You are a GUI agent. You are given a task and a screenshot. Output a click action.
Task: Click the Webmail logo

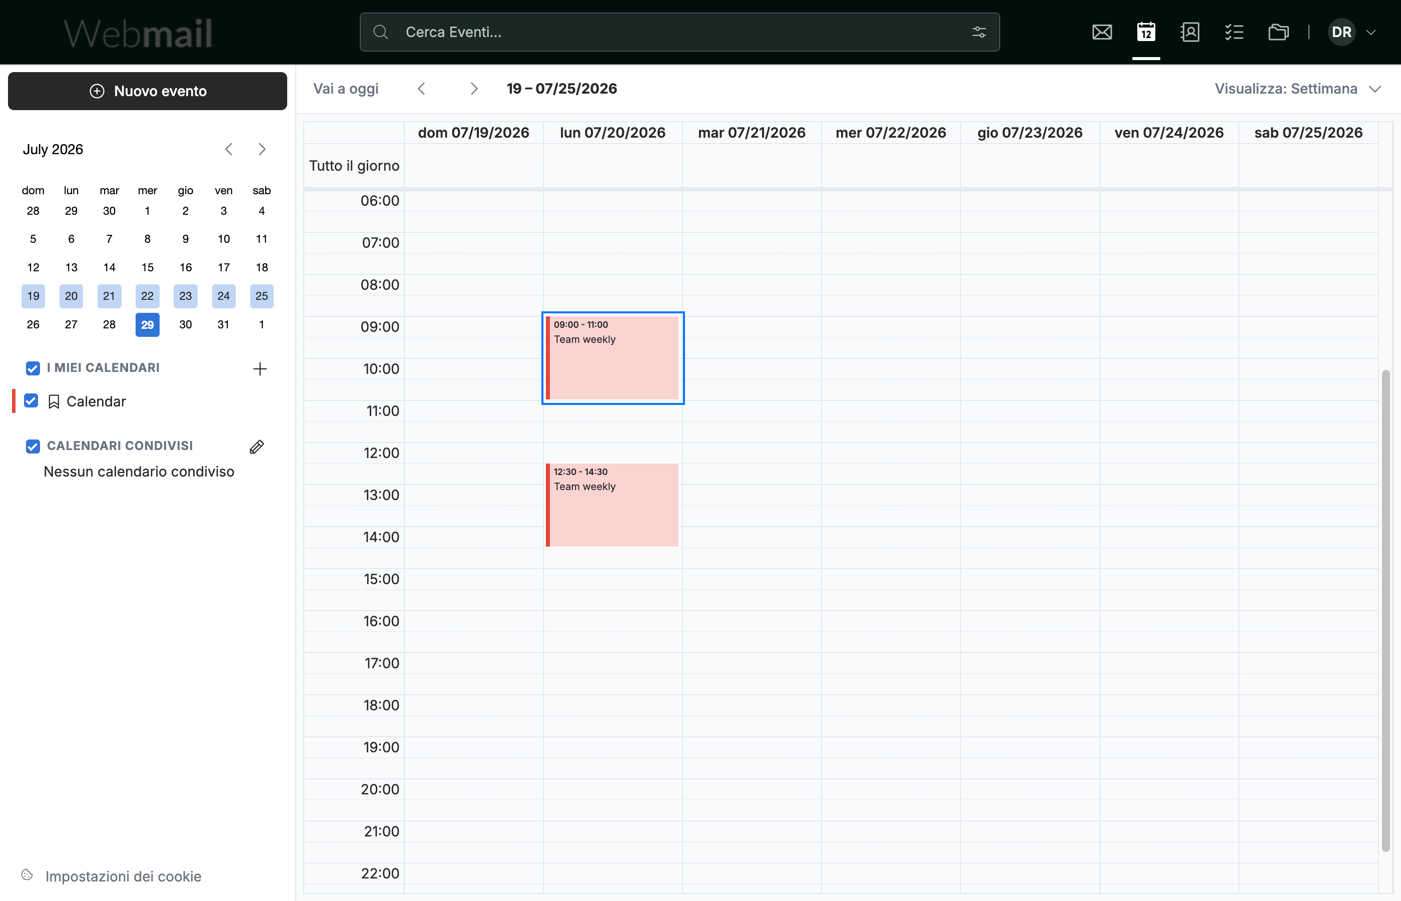coord(138,33)
